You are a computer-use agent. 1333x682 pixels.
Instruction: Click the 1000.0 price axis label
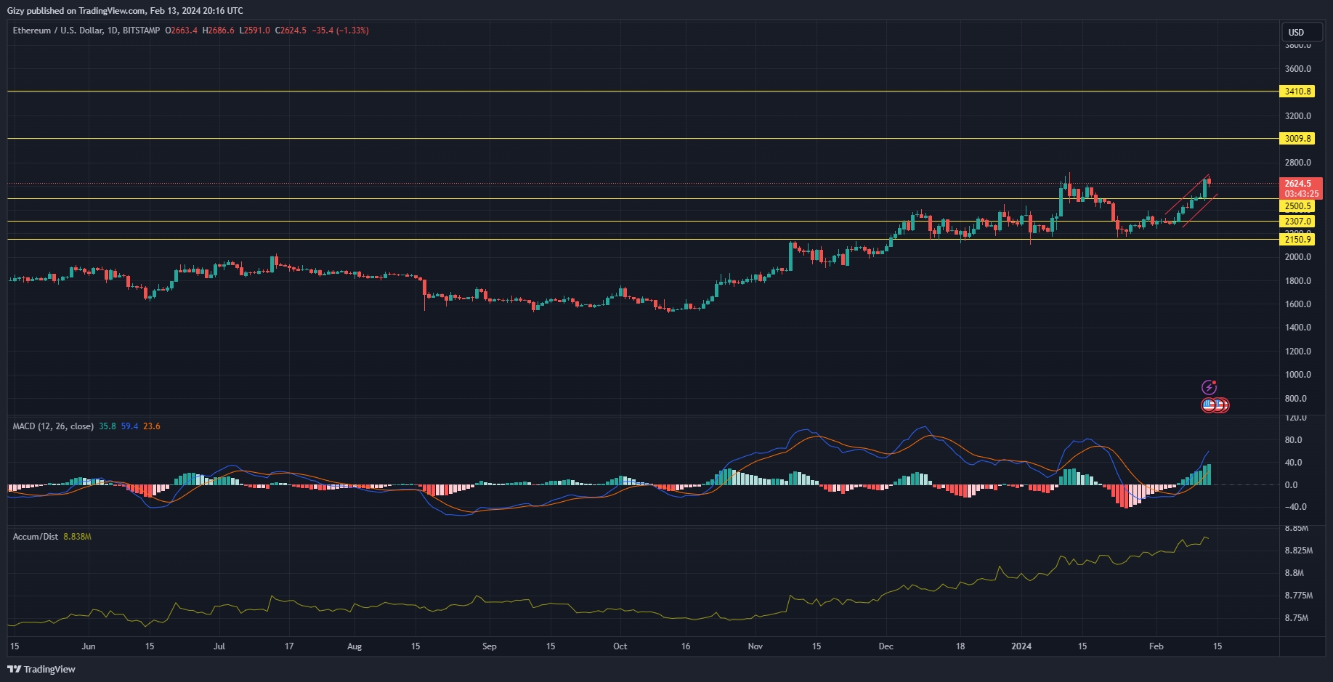[1297, 375]
